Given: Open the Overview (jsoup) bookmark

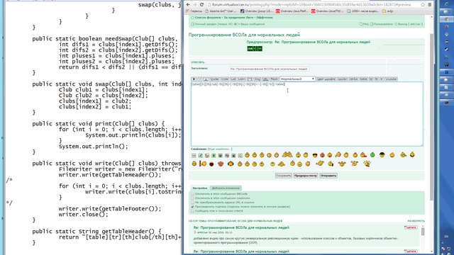Looking at the screenshot, I should click(257, 11).
